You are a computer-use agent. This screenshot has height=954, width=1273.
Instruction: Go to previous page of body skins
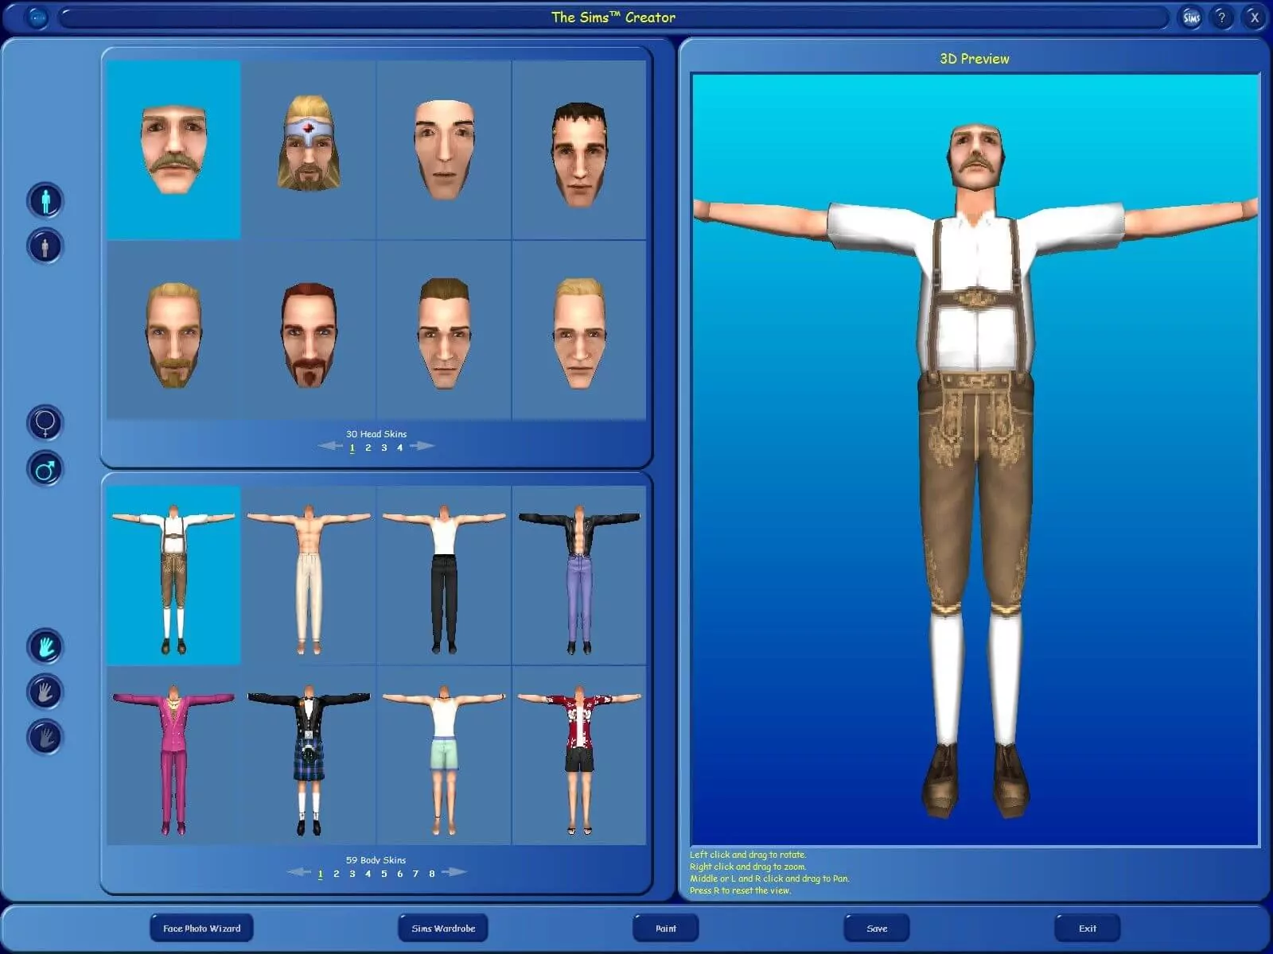click(x=299, y=872)
